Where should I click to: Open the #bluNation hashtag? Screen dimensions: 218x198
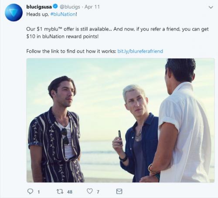click(63, 14)
